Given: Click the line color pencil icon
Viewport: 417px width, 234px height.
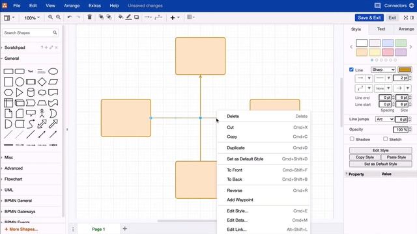Looking at the screenshot, I should coord(128,18).
